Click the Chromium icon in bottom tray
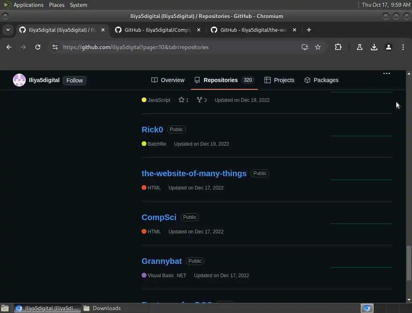 (x=367, y=308)
